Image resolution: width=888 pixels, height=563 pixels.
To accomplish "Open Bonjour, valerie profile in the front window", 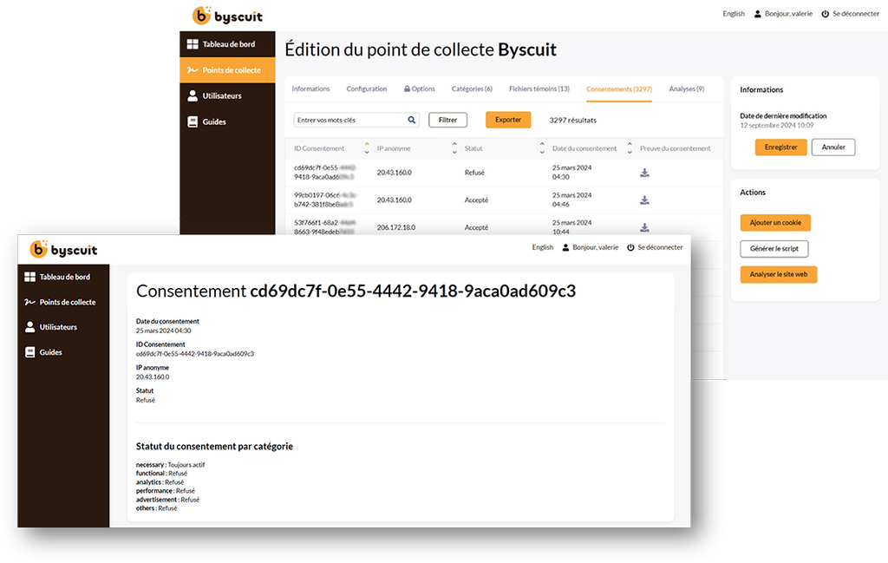I will pos(590,247).
